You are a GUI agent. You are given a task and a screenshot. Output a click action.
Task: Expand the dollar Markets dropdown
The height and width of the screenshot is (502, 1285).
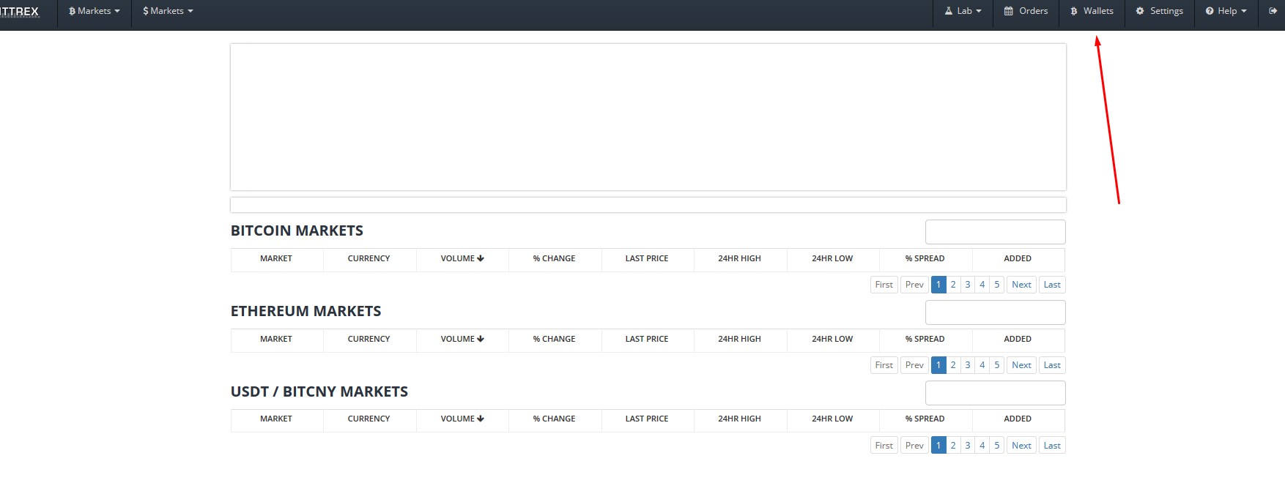coord(168,11)
